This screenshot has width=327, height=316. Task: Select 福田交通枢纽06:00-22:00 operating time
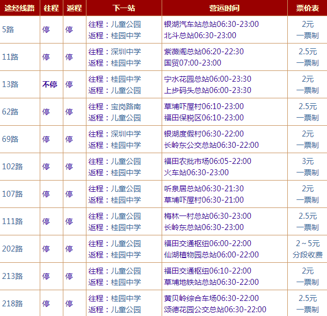click(207, 243)
